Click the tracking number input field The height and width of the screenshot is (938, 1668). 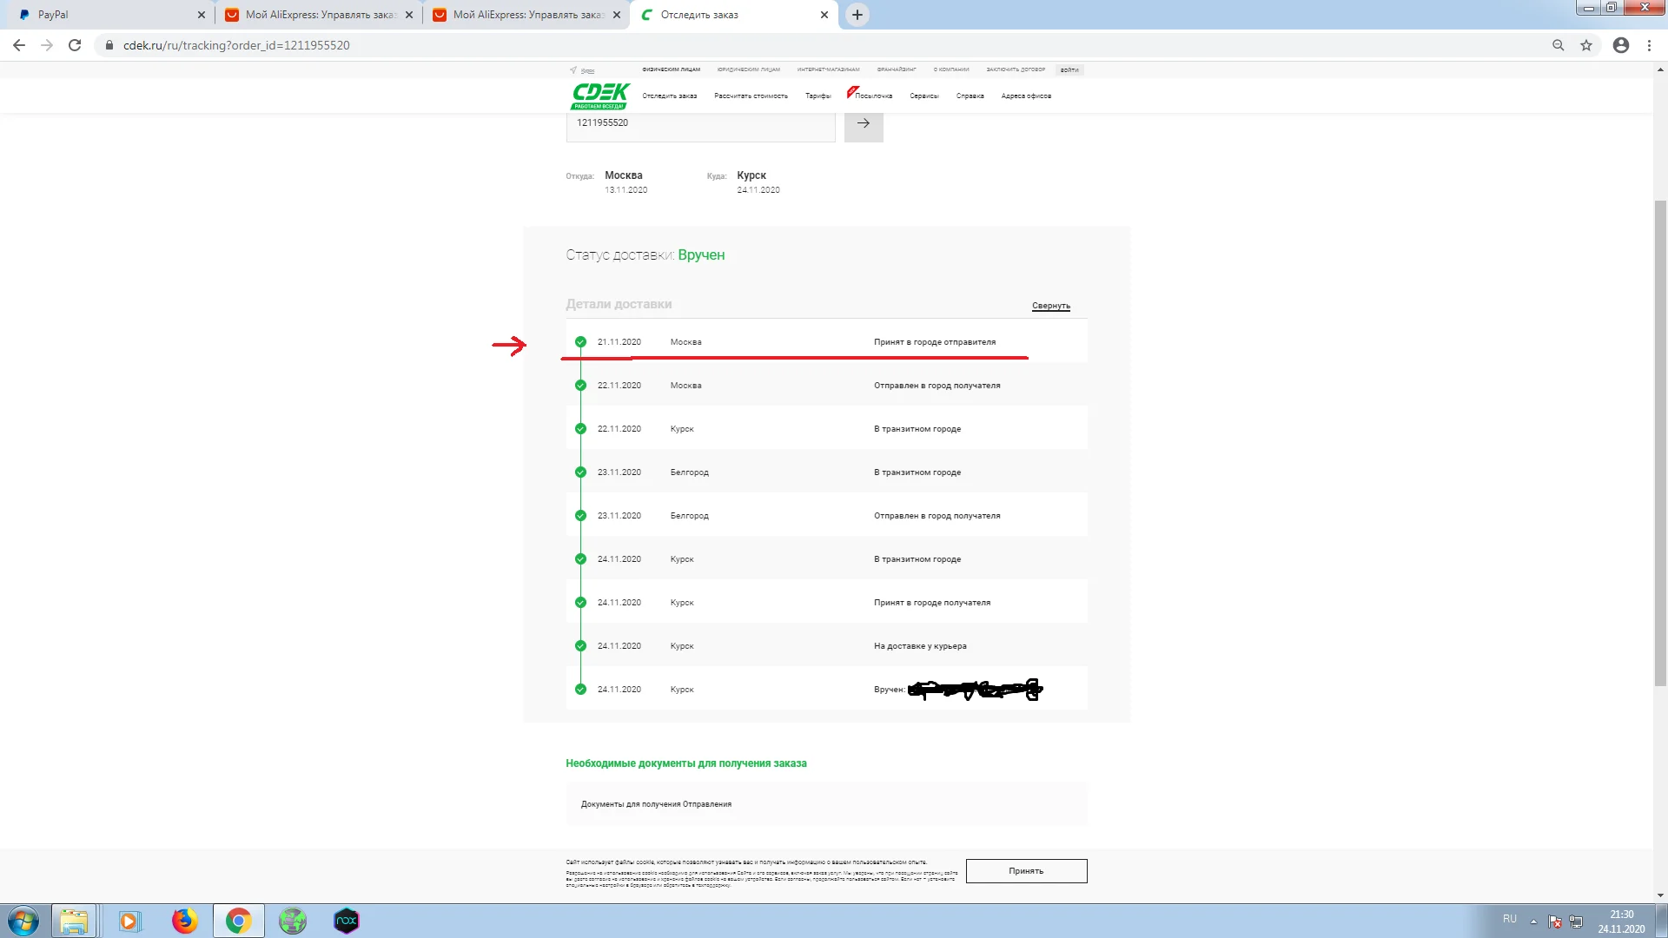(700, 123)
